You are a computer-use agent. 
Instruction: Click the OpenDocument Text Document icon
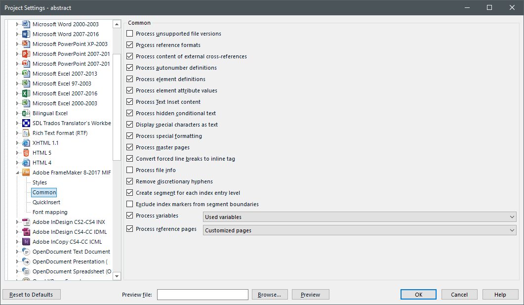point(26,252)
